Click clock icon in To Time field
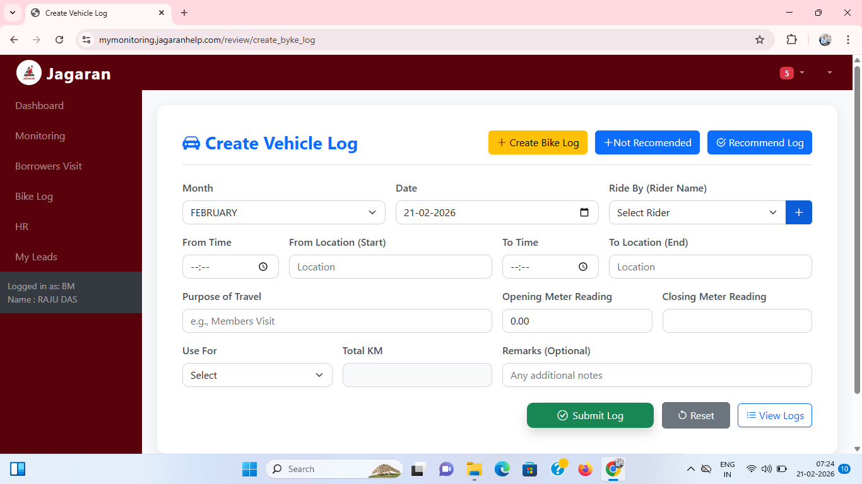862x484 pixels. click(583, 267)
